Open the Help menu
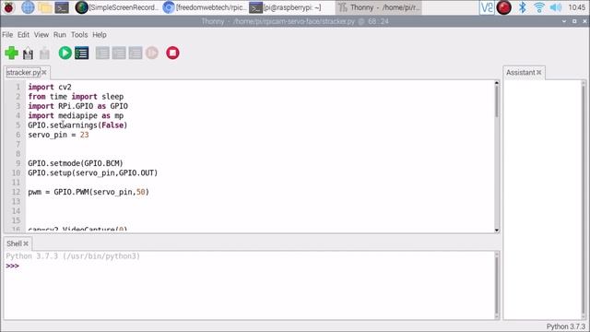This screenshot has height=332, width=590. pos(100,35)
